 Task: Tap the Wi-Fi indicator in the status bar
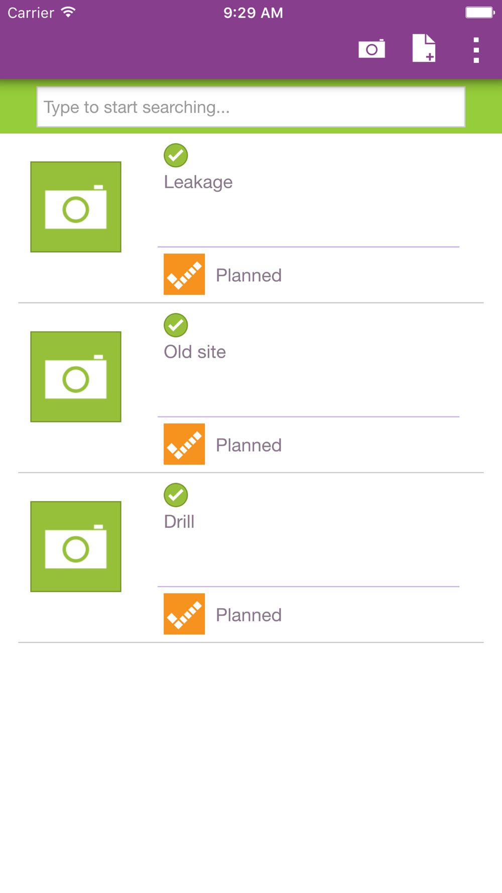click(x=68, y=12)
